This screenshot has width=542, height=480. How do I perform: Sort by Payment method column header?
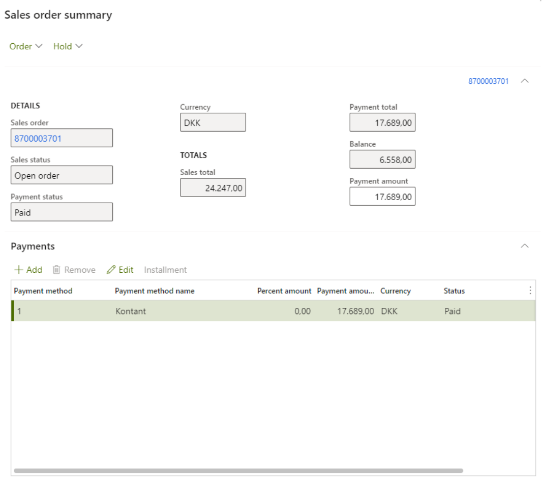click(x=43, y=291)
